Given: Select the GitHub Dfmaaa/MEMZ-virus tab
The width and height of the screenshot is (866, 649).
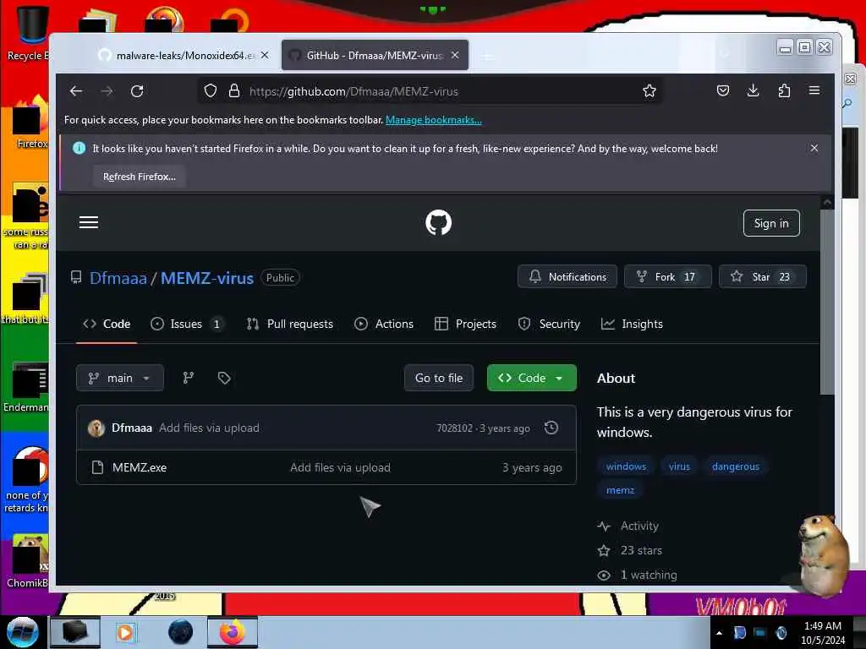Looking at the screenshot, I should click(375, 55).
